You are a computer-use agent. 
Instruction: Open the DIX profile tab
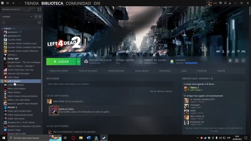tap(97, 3)
